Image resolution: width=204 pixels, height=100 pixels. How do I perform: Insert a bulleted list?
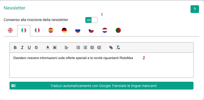click(85, 47)
